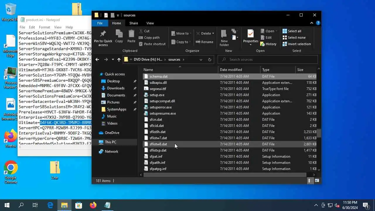The image size is (375, 211).
Task: Click Select all in the ribbon
Action: coord(292,31)
